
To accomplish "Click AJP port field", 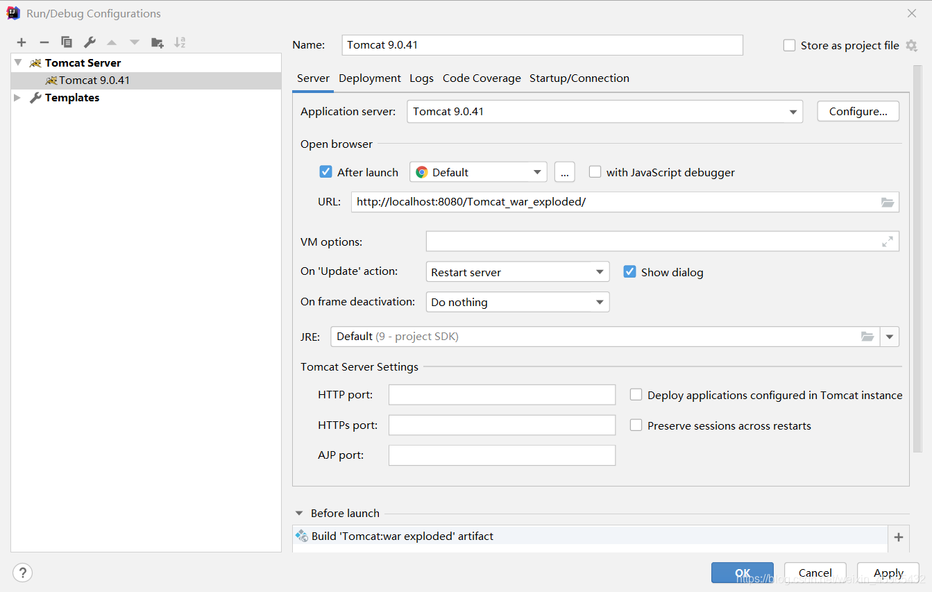I will click(x=502, y=455).
